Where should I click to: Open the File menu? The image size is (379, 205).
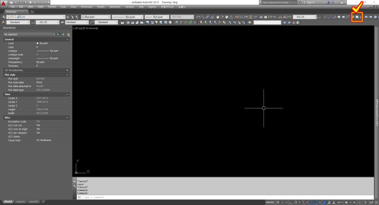[13, 7]
